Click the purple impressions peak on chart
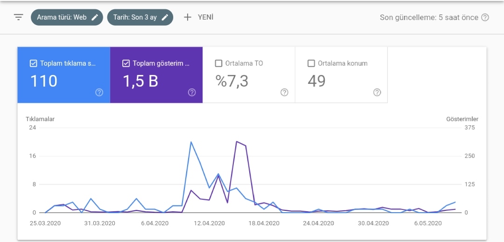This screenshot has height=242, width=504. [x=237, y=141]
